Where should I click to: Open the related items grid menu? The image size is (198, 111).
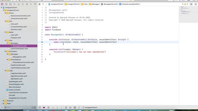(39, 4)
